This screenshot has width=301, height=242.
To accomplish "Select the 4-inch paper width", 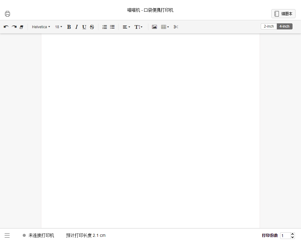I will (284, 26).
